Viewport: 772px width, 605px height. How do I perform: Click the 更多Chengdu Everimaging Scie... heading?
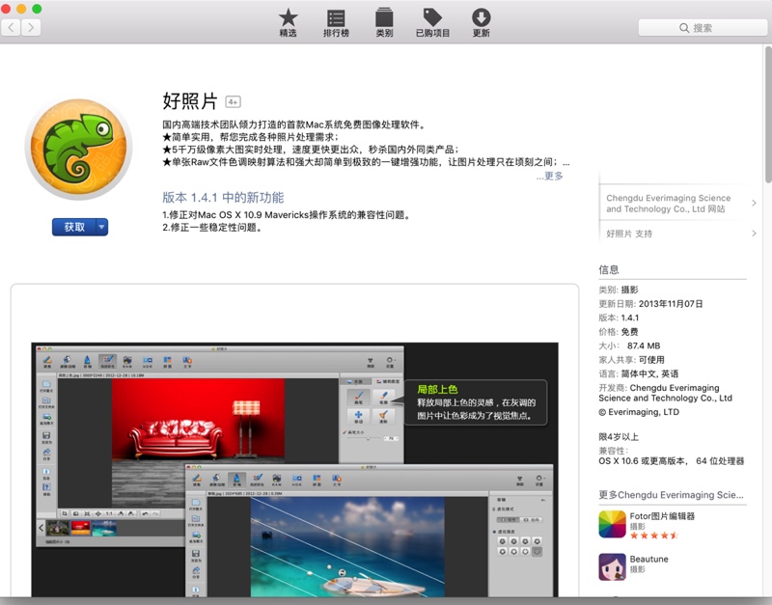(x=671, y=495)
